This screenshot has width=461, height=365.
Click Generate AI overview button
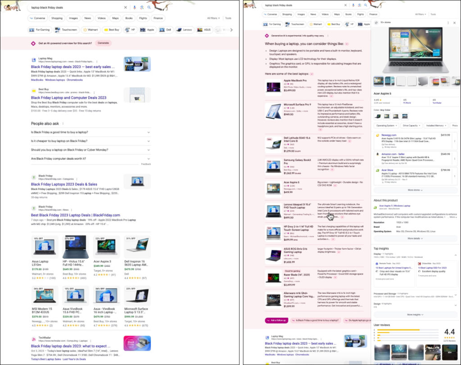click(x=103, y=43)
